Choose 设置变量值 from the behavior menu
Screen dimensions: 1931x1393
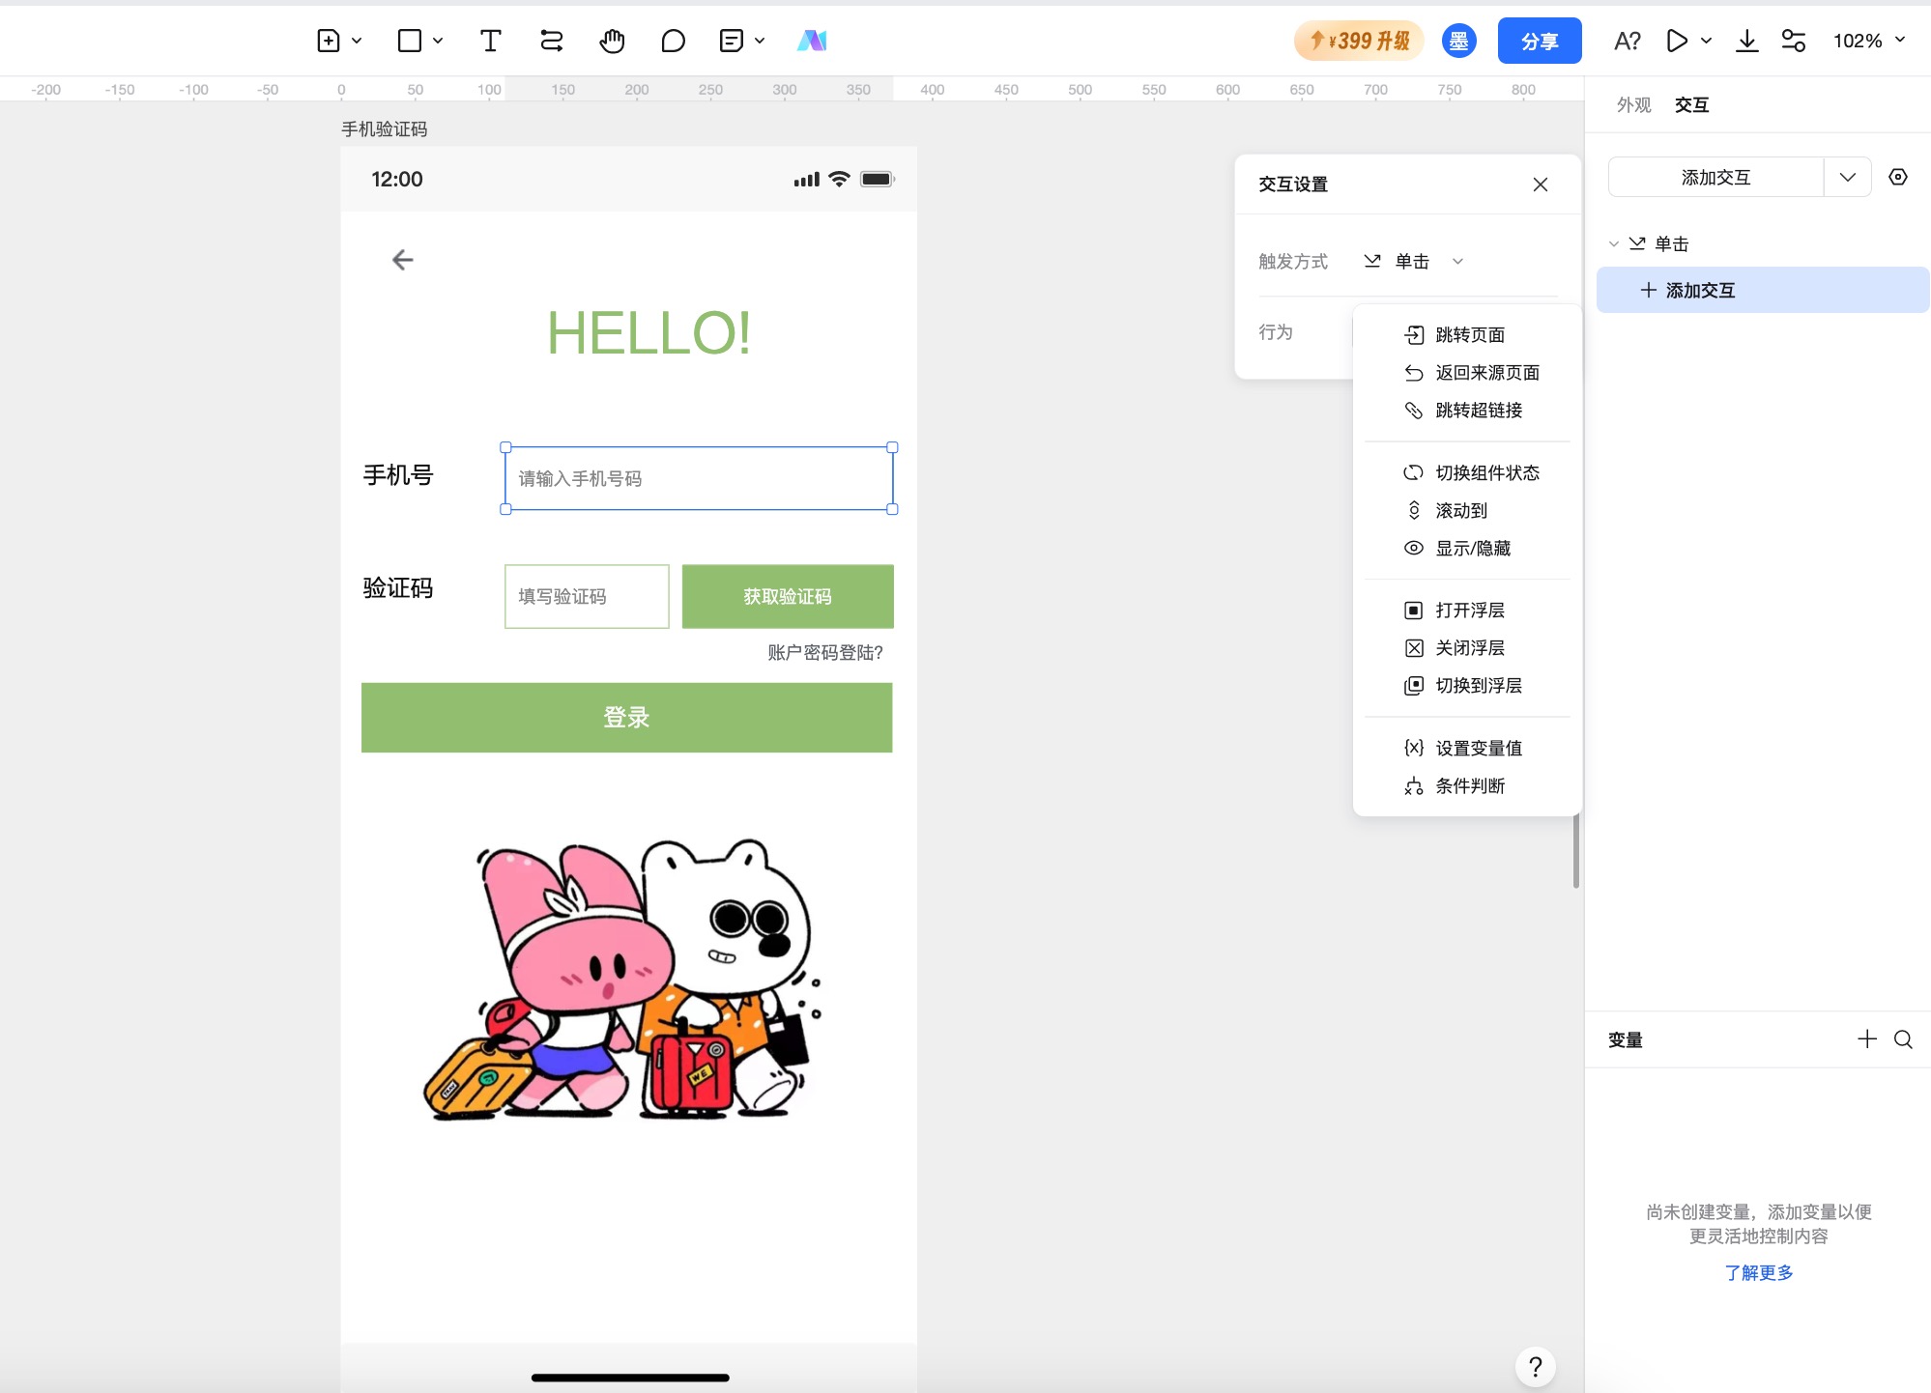pyautogui.click(x=1467, y=748)
